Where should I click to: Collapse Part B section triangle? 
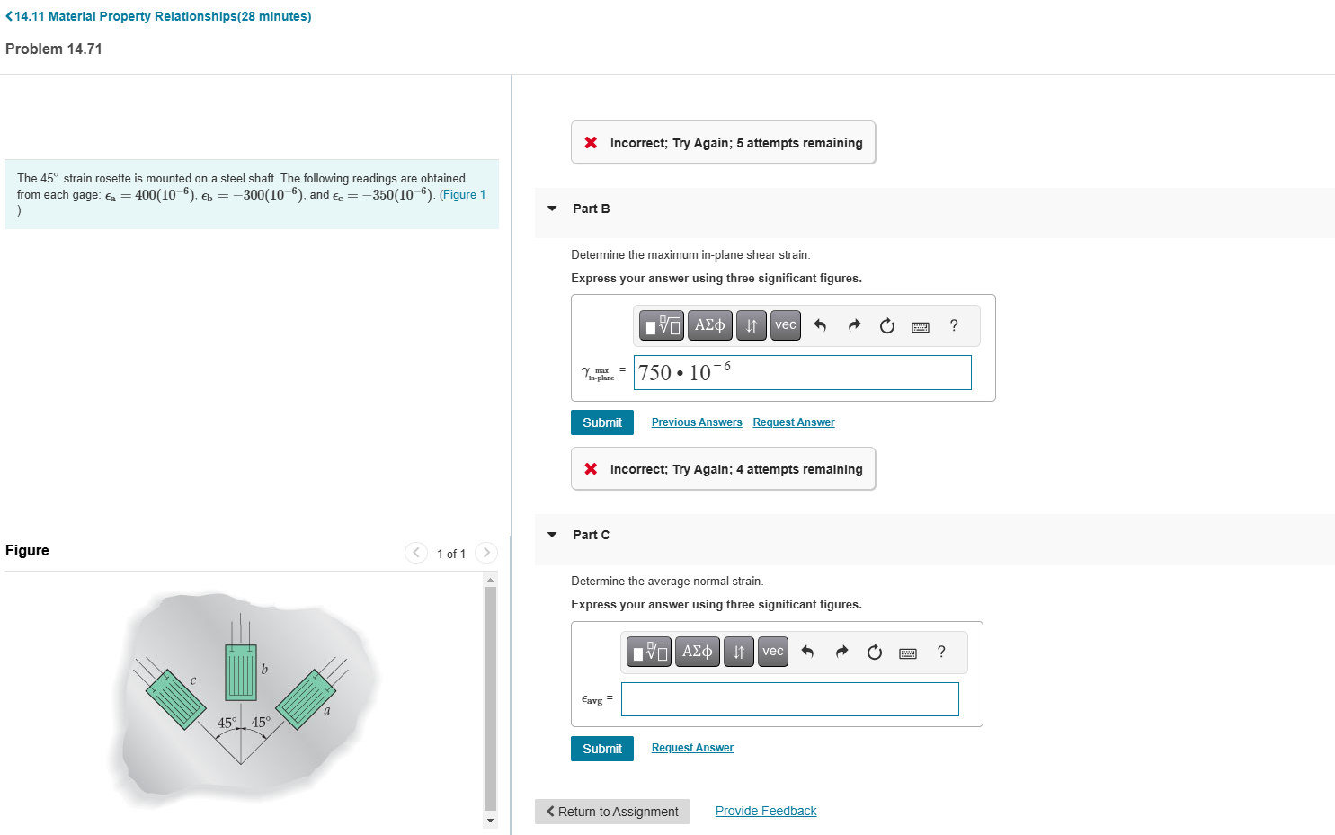(552, 209)
